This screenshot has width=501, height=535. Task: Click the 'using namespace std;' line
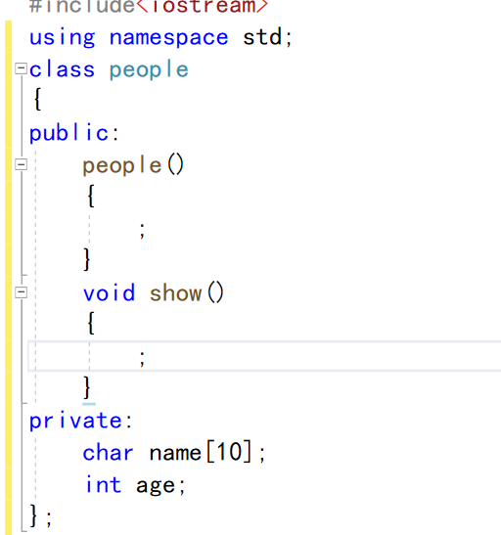[x=160, y=37]
